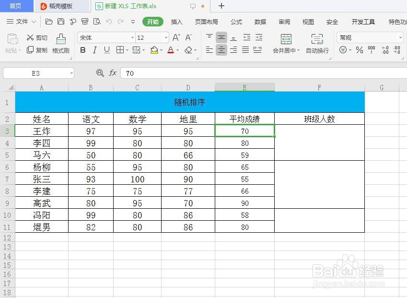This screenshot has height=298, width=407.
Task: Align cell content to top
Action: click(209, 37)
